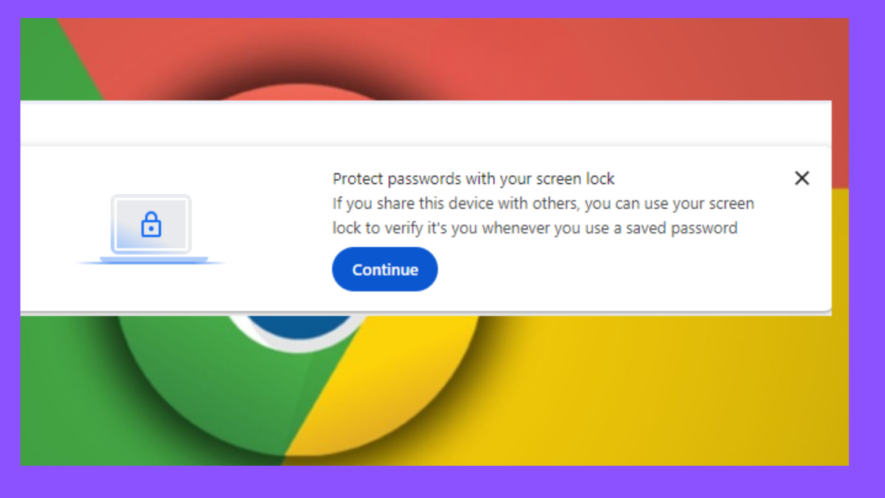Viewport: 885px width, 498px height.
Task: Click the heading Protect passwords with your screen lock
Action: [473, 179]
